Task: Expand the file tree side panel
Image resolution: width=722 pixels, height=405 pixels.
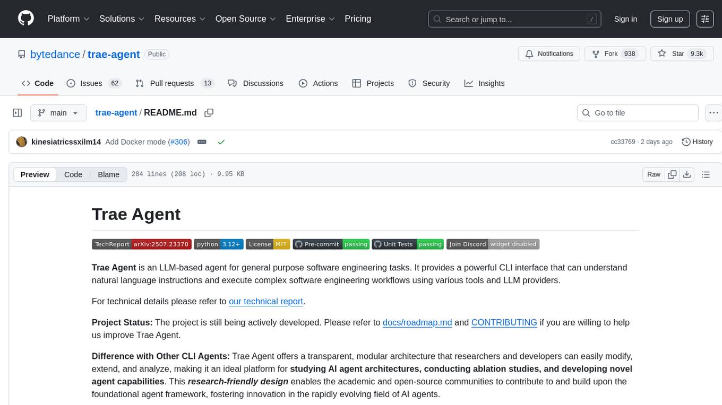Action: 18,113
